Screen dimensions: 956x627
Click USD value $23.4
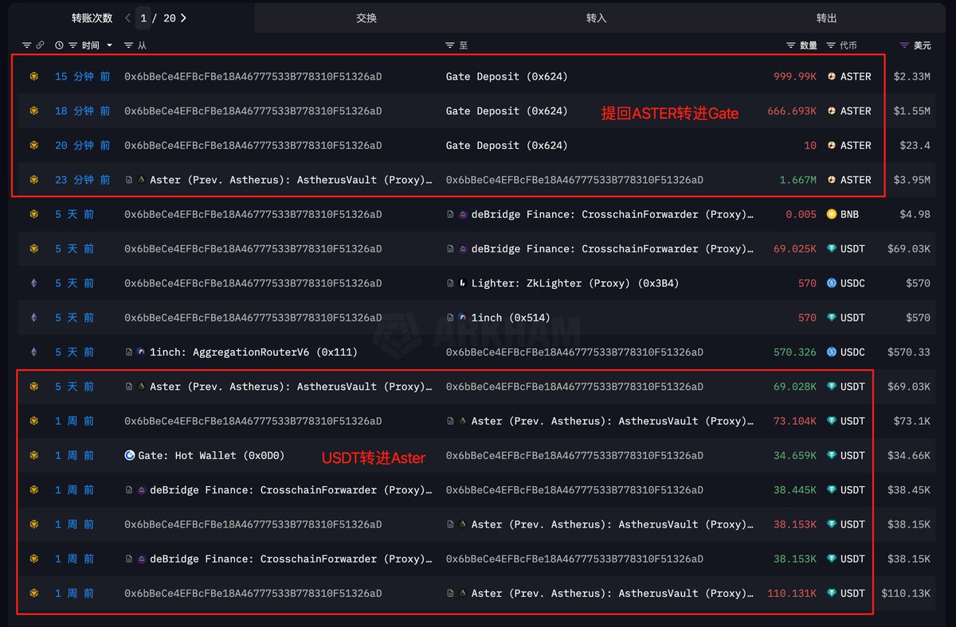tap(915, 145)
